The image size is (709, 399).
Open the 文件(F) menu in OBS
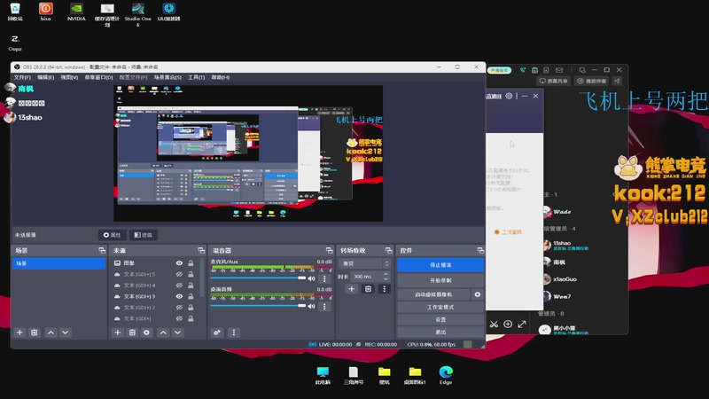pos(21,77)
